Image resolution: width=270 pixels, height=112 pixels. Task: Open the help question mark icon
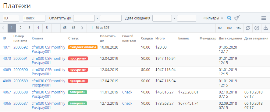[257, 28]
